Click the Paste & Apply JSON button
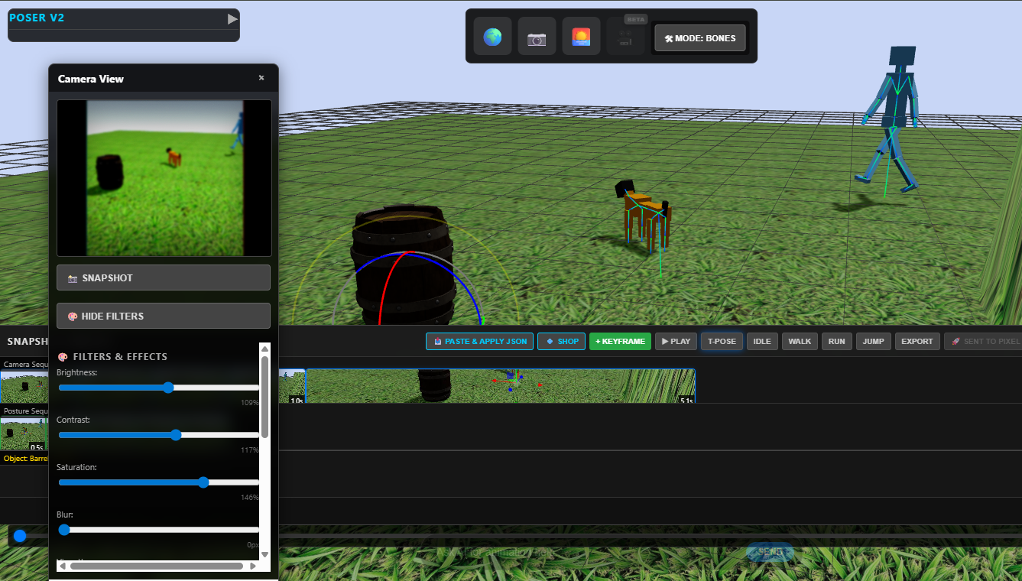This screenshot has height=581, width=1022. tap(479, 341)
